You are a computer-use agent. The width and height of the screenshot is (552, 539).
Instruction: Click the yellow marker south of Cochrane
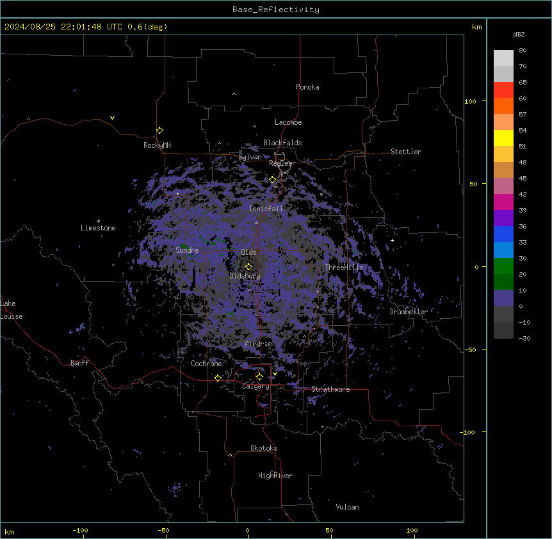[x=218, y=378]
